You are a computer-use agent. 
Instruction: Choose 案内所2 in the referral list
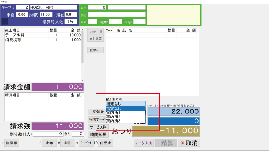(125, 117)
